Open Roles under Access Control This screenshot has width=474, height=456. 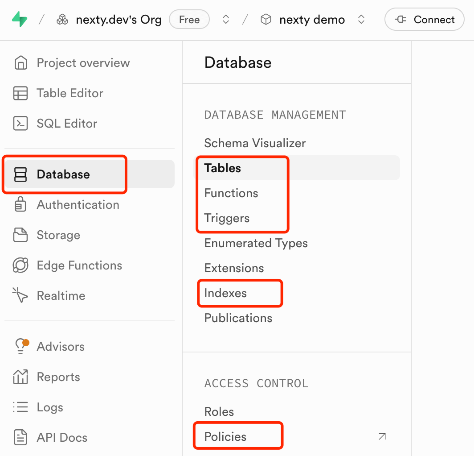click(x=219, y=412)
